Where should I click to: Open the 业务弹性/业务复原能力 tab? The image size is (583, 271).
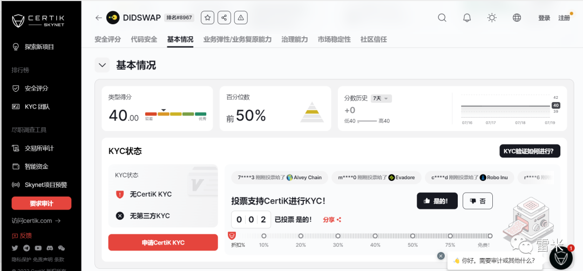click(x=238, y=39)
